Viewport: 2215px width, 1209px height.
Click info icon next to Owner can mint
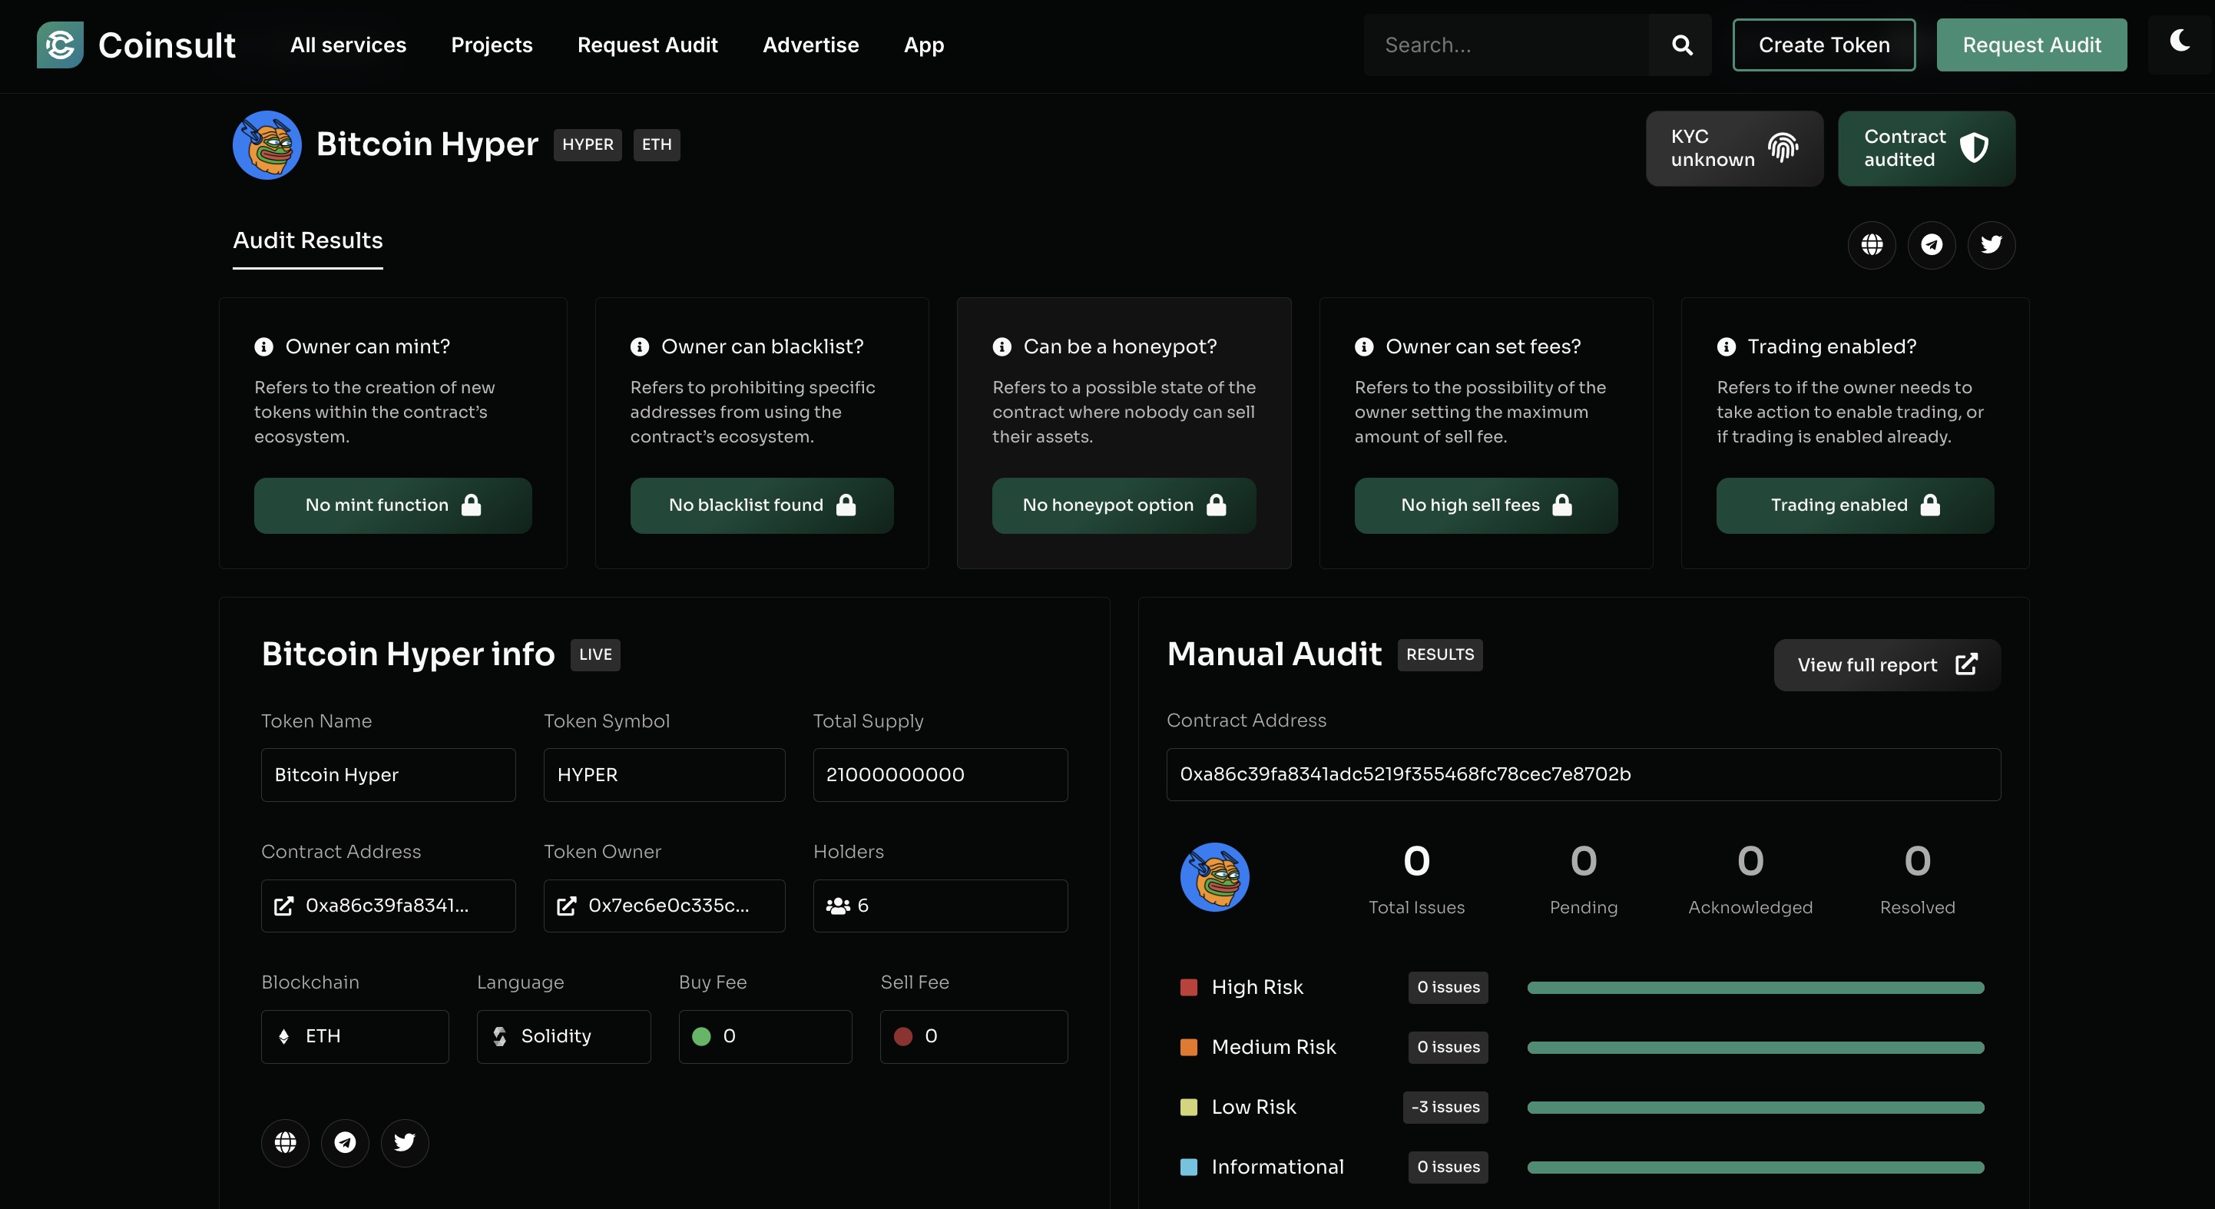264,346
